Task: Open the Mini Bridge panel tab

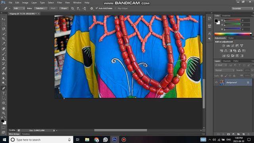Action: (x=14, y=134)
